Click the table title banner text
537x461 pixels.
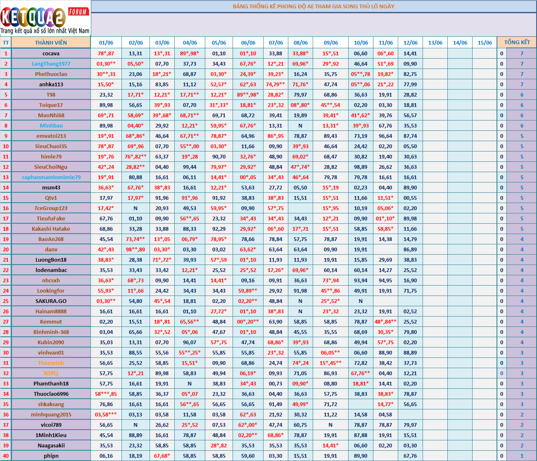tap(313, 7)
